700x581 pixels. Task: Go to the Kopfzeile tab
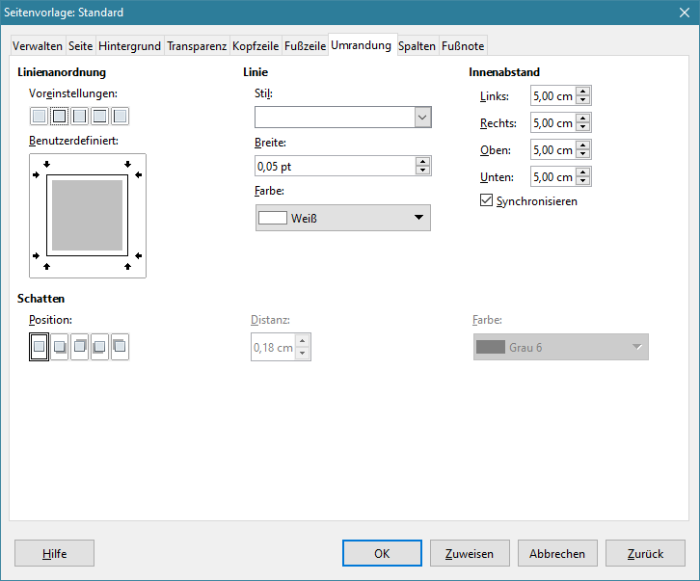[x=256, y=46]
